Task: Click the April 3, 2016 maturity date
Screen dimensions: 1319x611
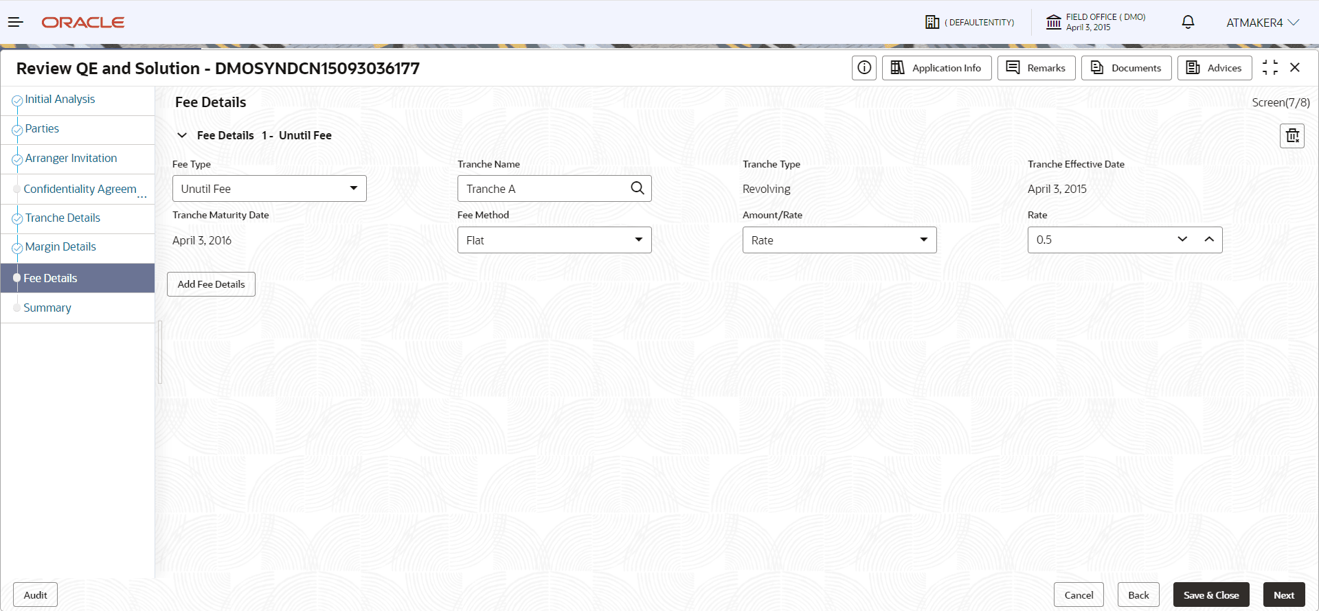Action: coord(202,240)
